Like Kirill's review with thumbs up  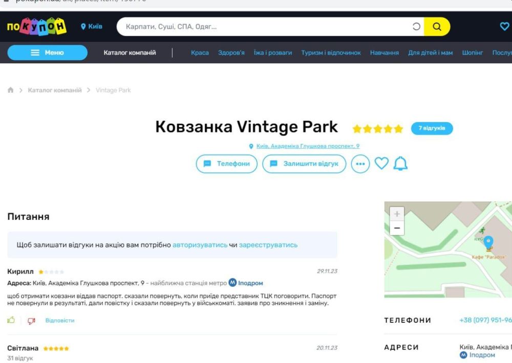click(11, 321)
